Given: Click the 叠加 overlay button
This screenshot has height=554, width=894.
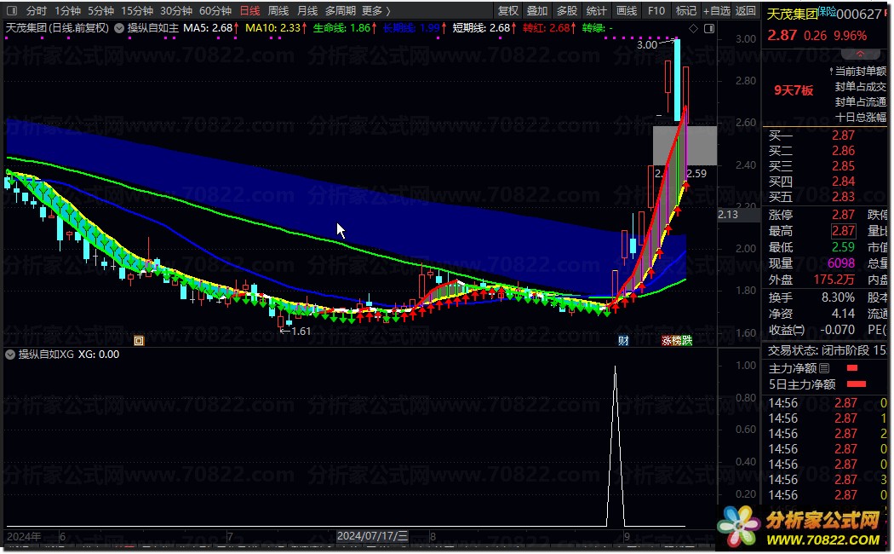Looking at the screenshot, I should tap(537, 10).
